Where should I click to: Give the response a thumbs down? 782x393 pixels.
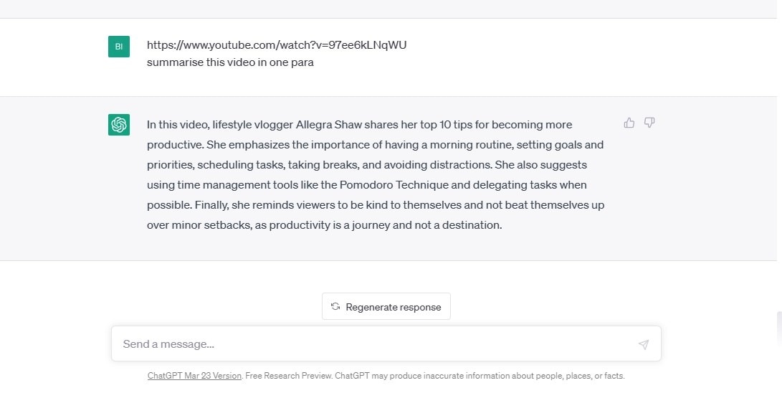pos(649,123)
